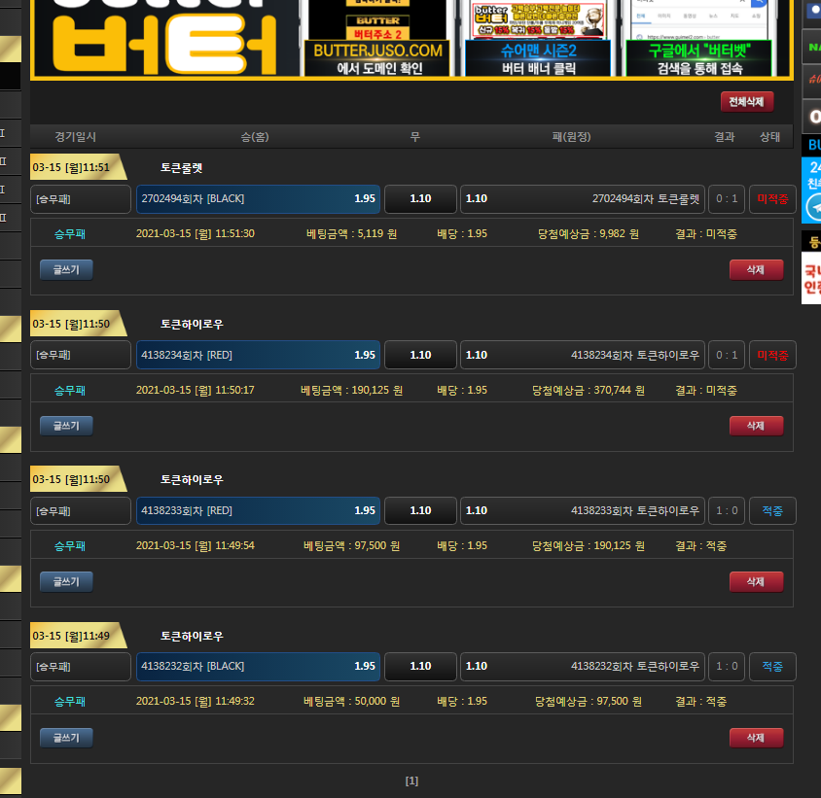Open the BUTTERJUSO.COM domain banner
This screenshot has height=798, width=821.
click(376, 58)
